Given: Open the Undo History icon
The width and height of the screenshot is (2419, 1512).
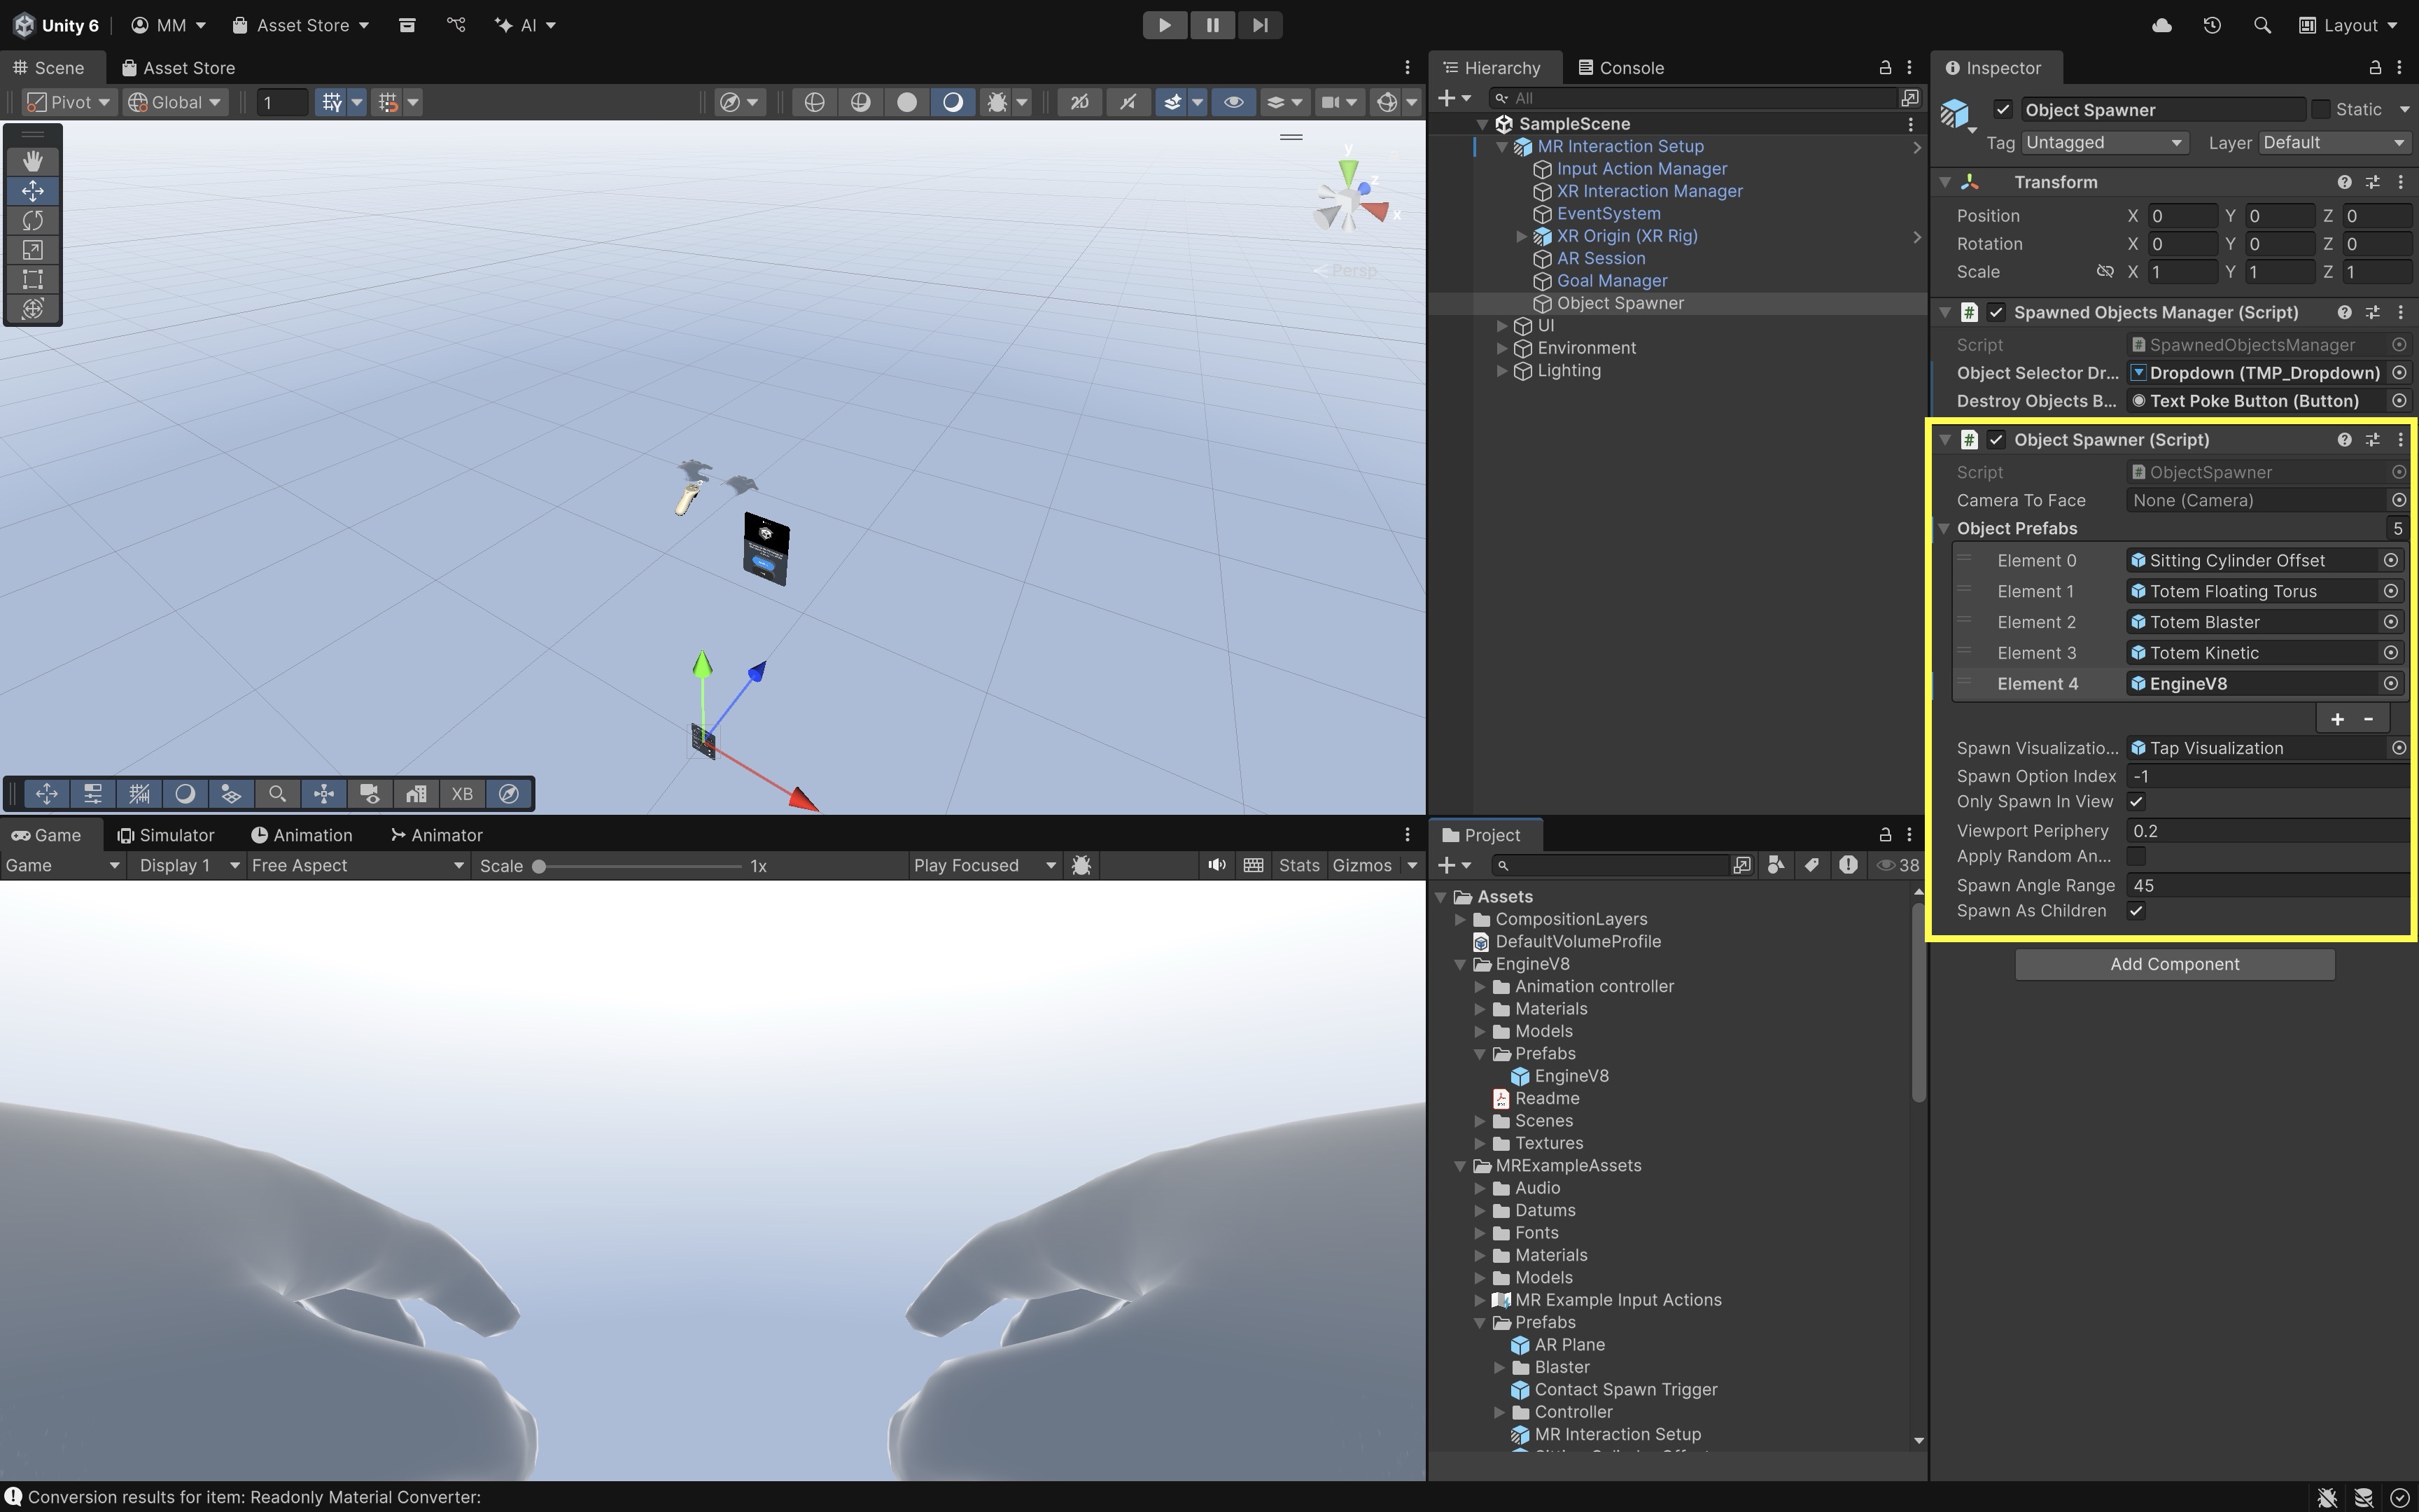Looking at the screenshot, I should click(x=2211, y=25).
